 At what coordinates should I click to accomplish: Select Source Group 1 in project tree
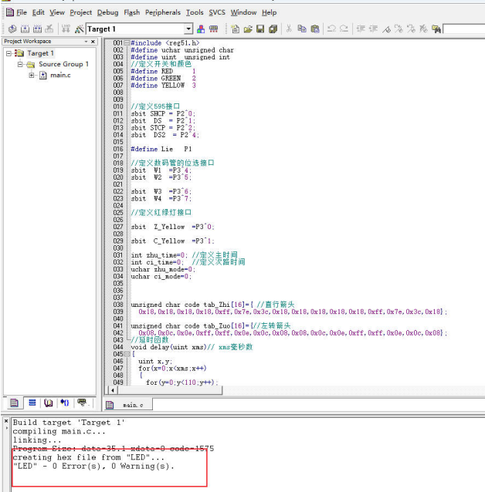click(63, 64)
